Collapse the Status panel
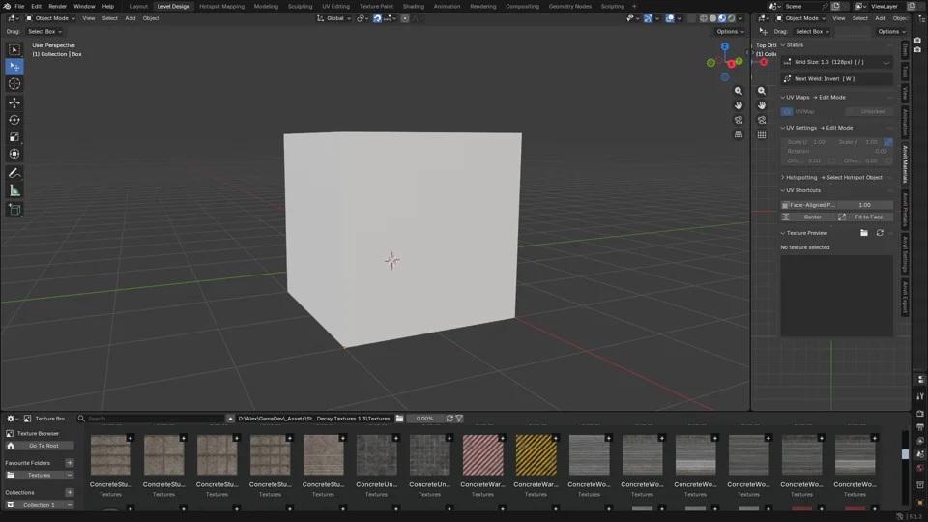 [783, 45]
